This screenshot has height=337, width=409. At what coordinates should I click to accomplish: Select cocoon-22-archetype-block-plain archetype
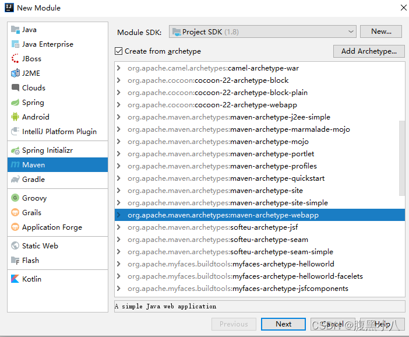click(x=259, y=92)
